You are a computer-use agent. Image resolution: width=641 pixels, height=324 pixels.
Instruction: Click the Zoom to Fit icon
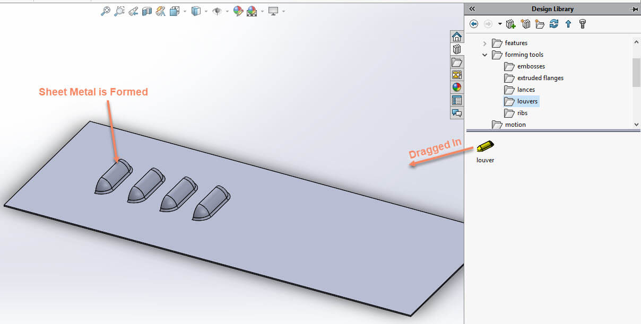[106, 11]
